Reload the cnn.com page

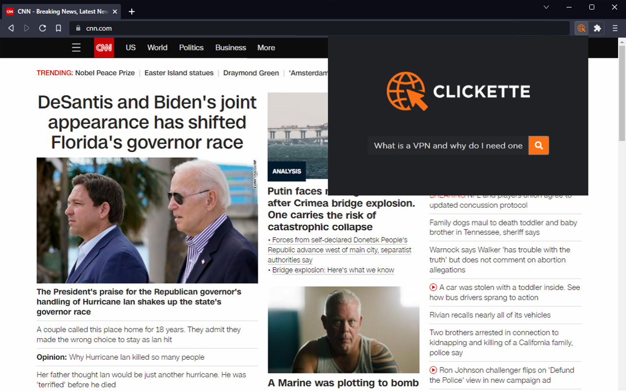coord(43,28)
